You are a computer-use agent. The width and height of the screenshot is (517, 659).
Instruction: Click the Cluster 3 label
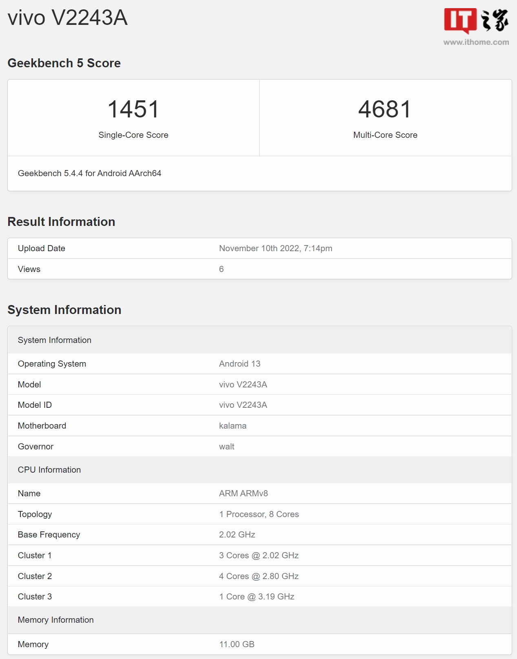(35, 597)
